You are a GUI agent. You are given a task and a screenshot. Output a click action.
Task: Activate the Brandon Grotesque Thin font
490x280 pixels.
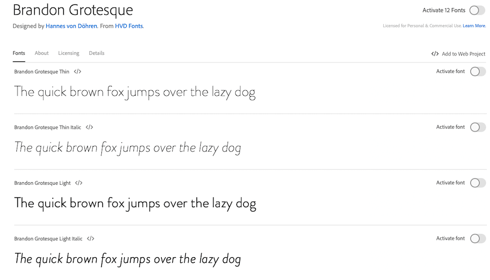tap(477, 72)
